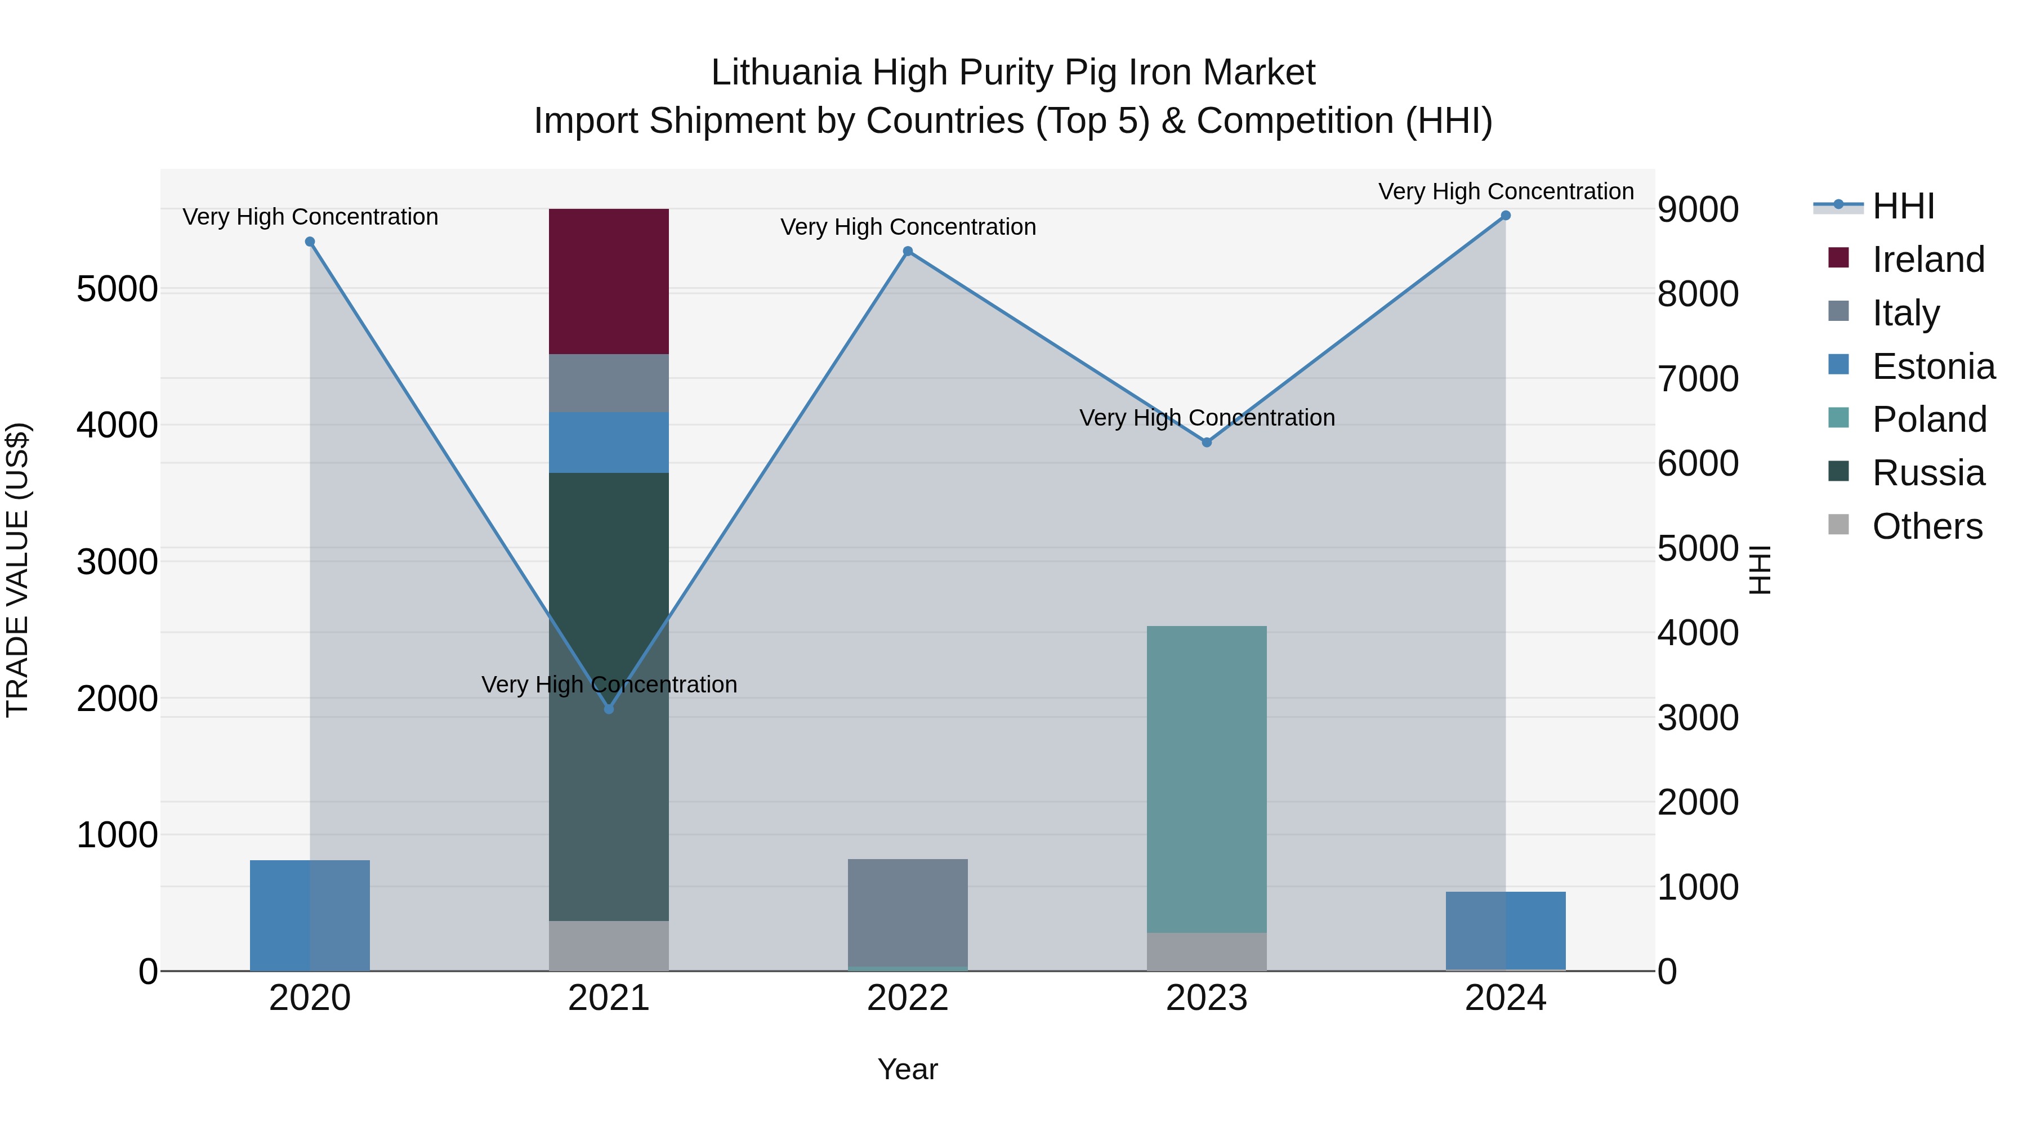
Task: Click the Italy segment of 2021 bar
Action: click(609, 383)
